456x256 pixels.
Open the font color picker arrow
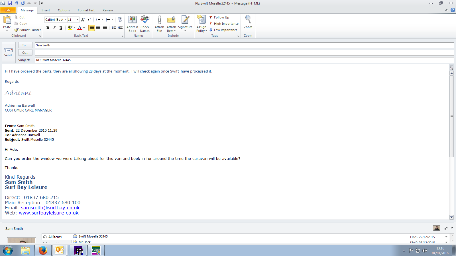click(84, 28)
